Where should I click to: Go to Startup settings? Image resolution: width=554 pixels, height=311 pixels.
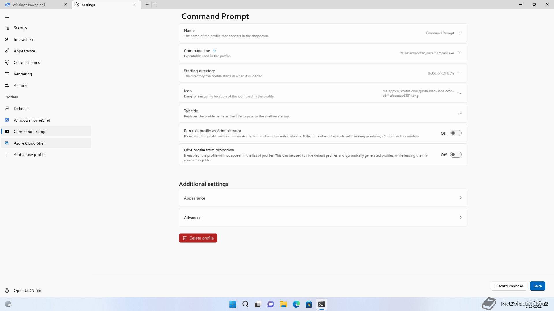pos(46,28)
